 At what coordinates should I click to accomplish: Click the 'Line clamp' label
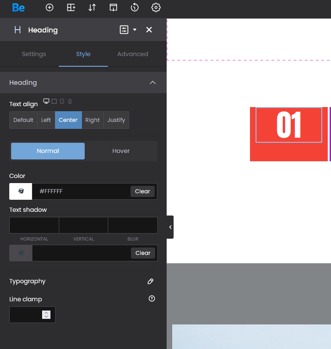pyautogui.click(x=25, y=299)
